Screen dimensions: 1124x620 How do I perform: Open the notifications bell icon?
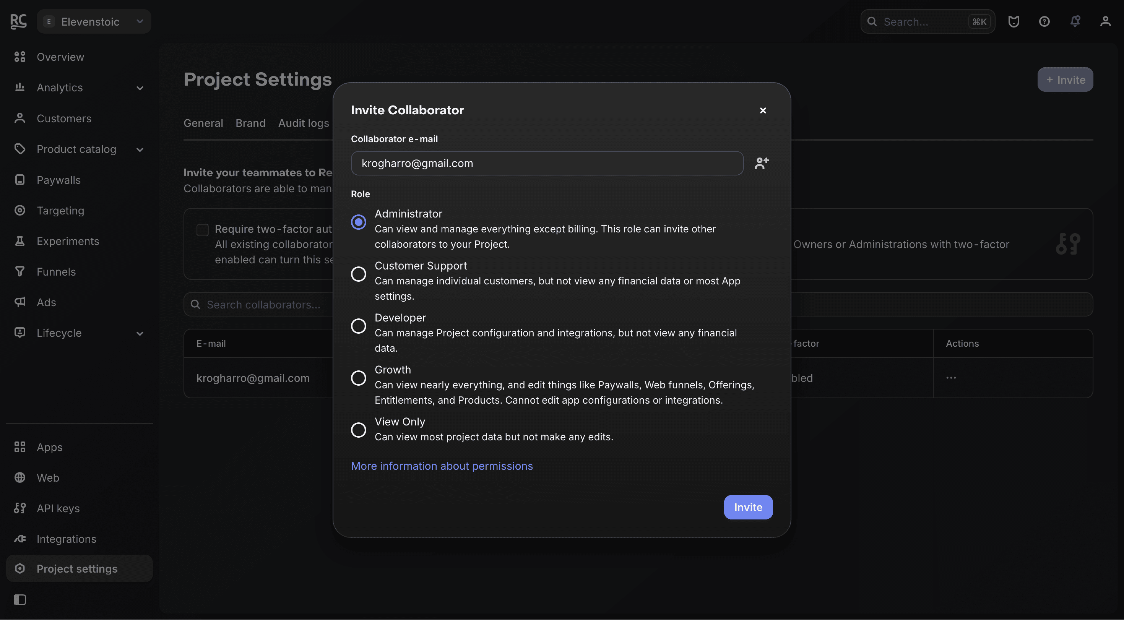[1075, 21]
